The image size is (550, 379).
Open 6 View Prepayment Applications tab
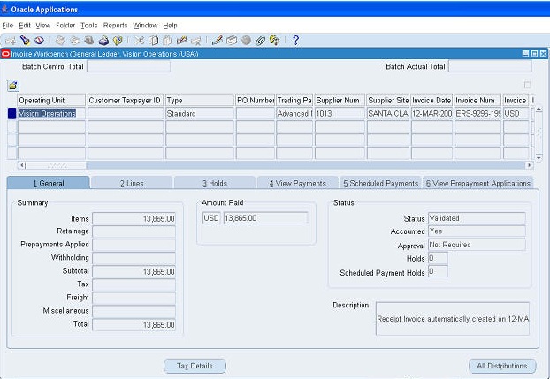click(478, 184)
